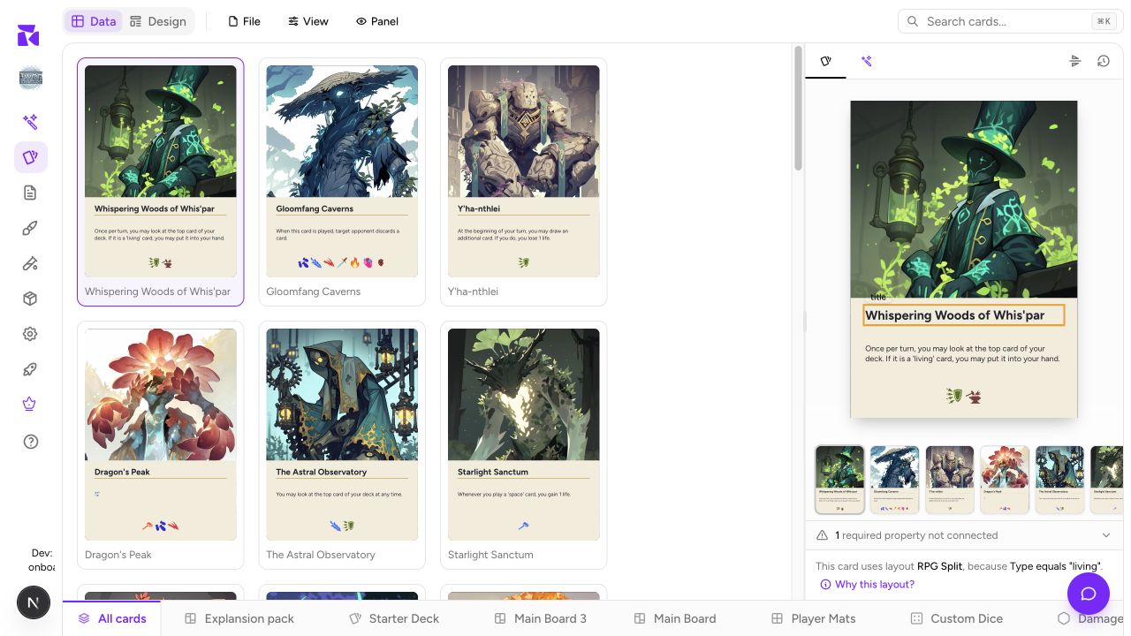Viewport: 1131px width, 636px height.
Task: Switch to the Main Board 3 tab
Action: click(541, 618)
